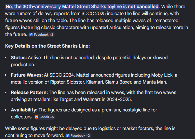Click the bold "Future Waves:" label
This screenshot has height=139, width=195.
(27, 75)
